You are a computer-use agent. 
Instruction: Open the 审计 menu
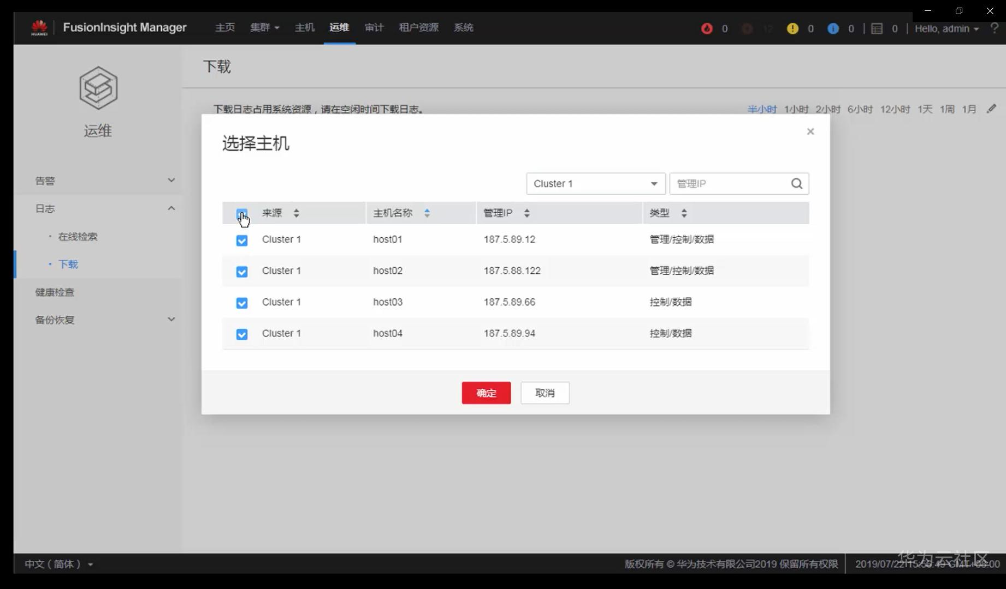pos(374,27)
